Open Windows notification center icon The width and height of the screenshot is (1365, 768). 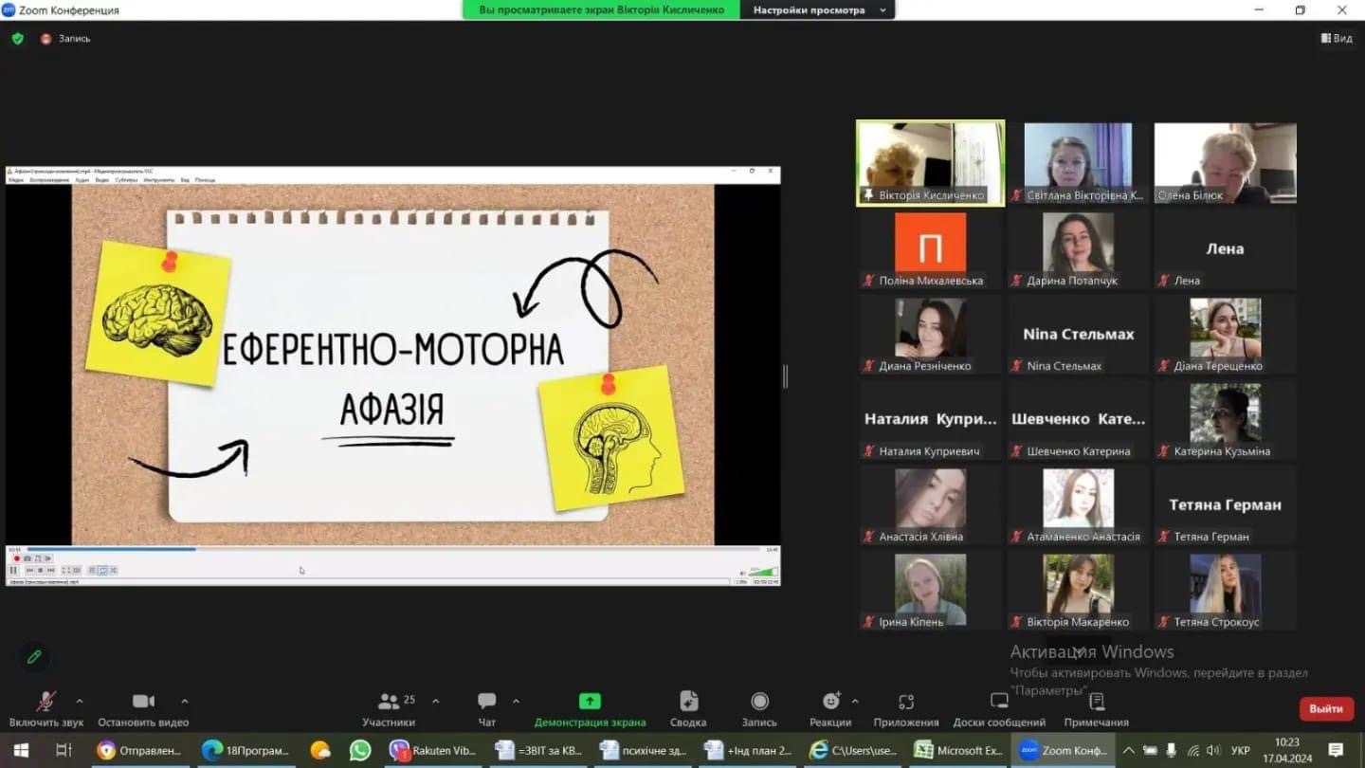(1336, 750)
